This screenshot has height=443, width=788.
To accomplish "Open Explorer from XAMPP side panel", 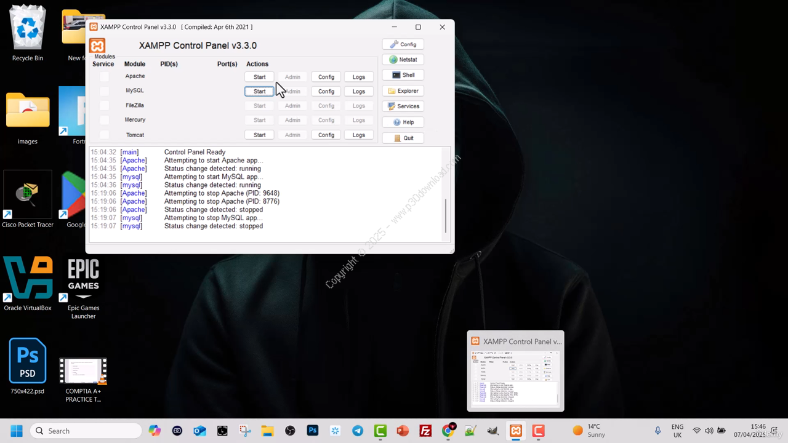I will (x=403, y=91).
